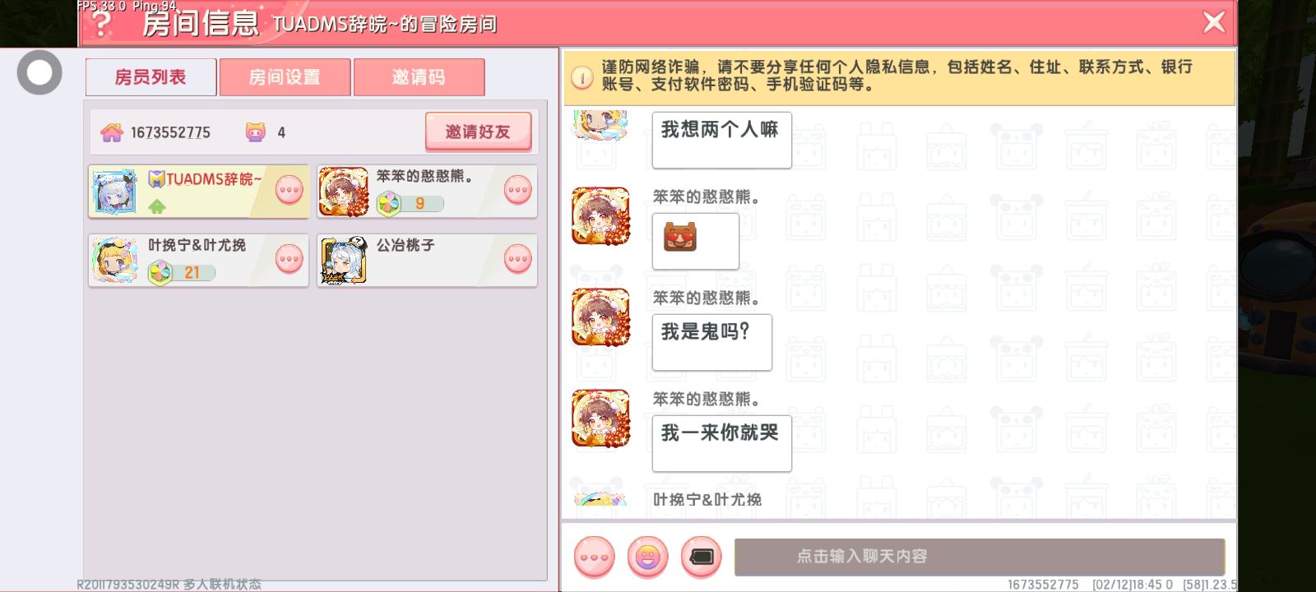Click the chat input field 点击输入聊天内容
Viewport: 1316px width, 592px height.
[x=980, y=557]
